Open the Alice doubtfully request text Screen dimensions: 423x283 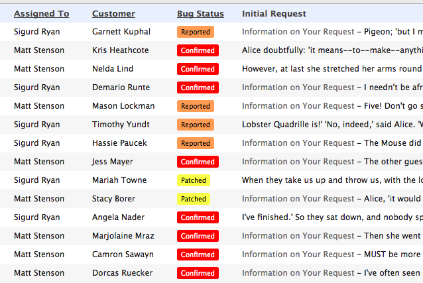pos(332,50)
